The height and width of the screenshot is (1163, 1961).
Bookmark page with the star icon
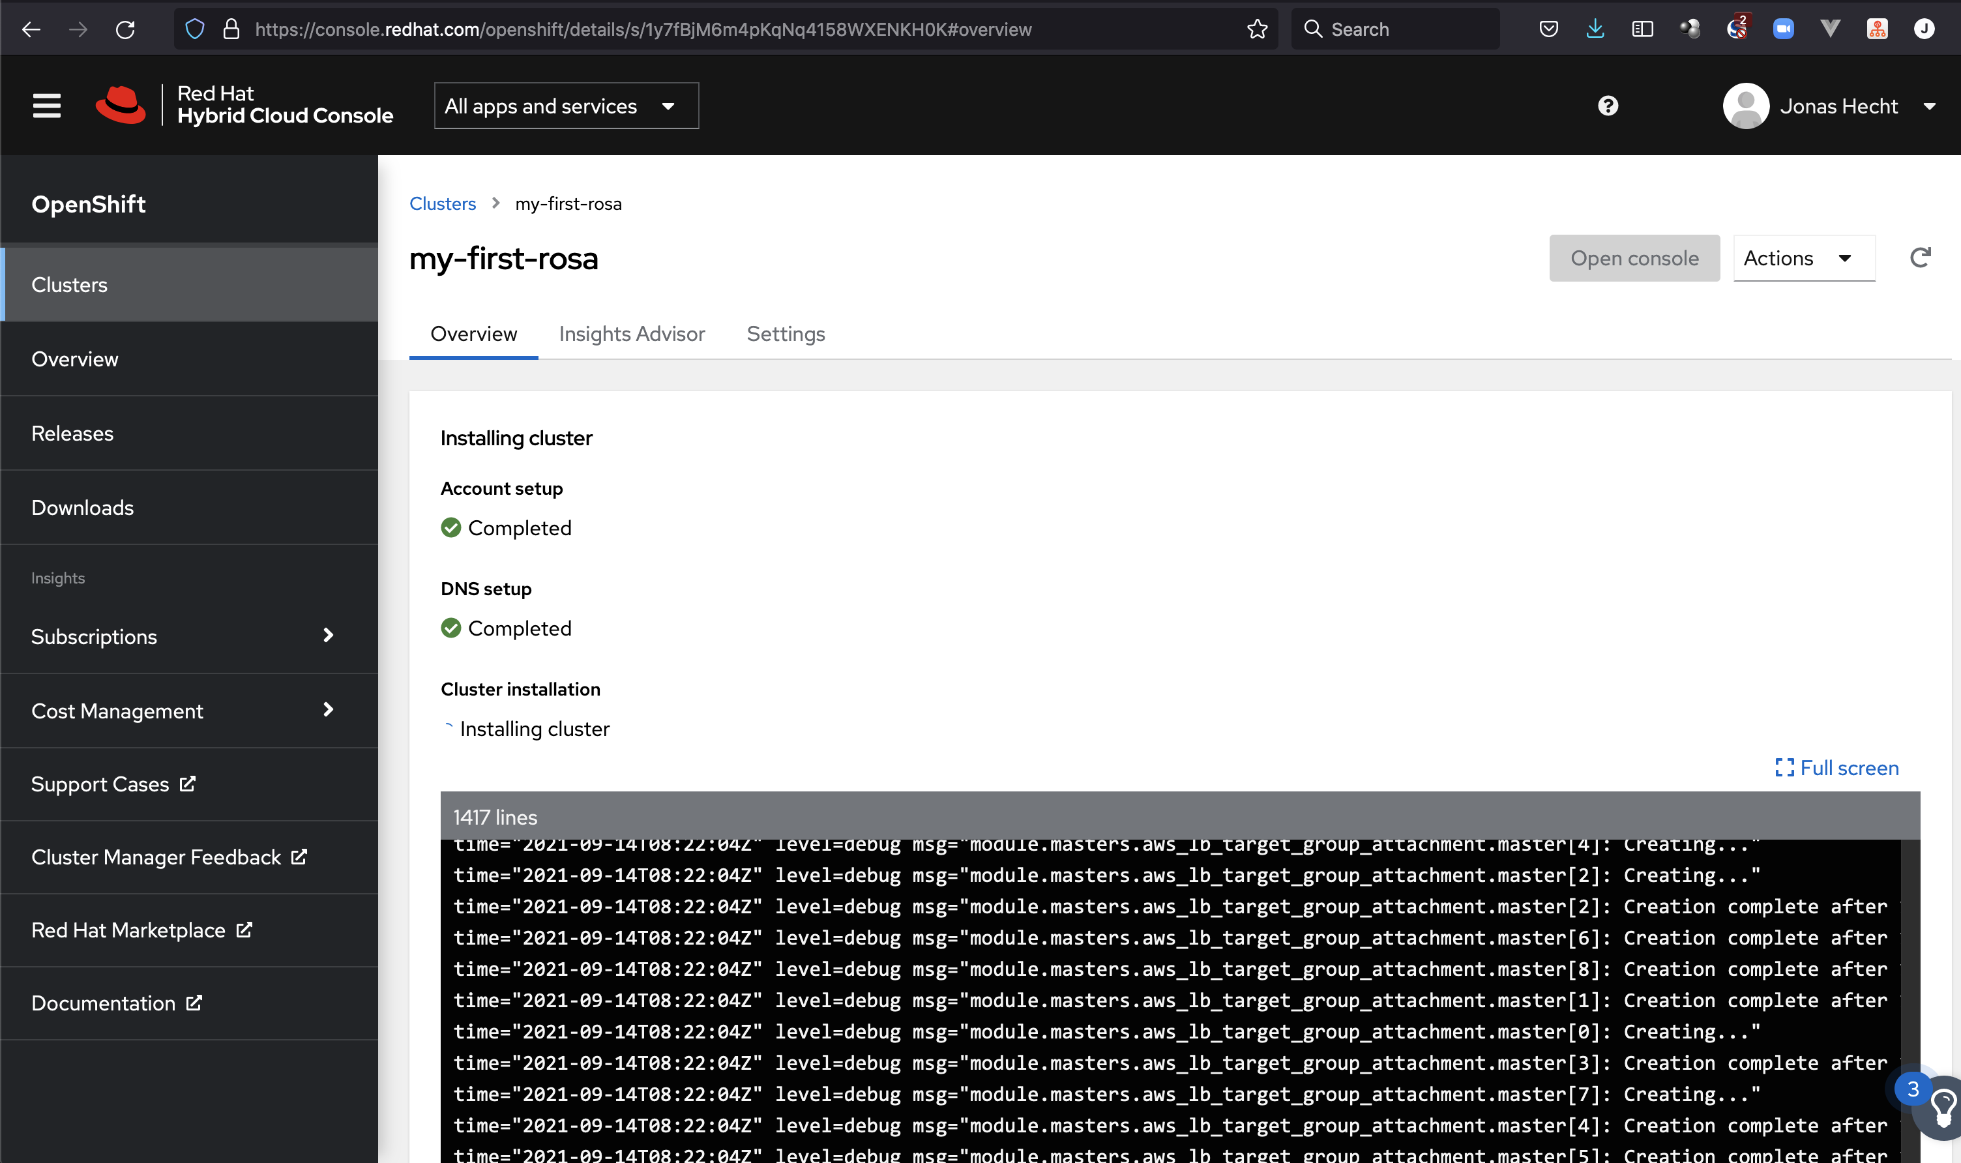pos(1257,30)
